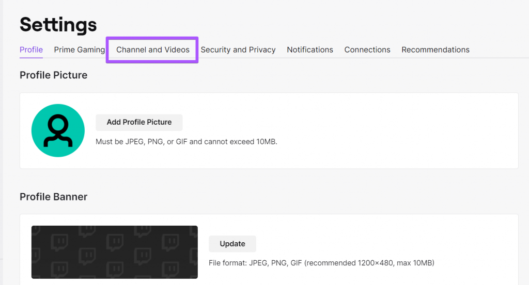Click the black person silhouette inside the avatar
Screen dimensions: 529x285
click(x=58, y=130)
